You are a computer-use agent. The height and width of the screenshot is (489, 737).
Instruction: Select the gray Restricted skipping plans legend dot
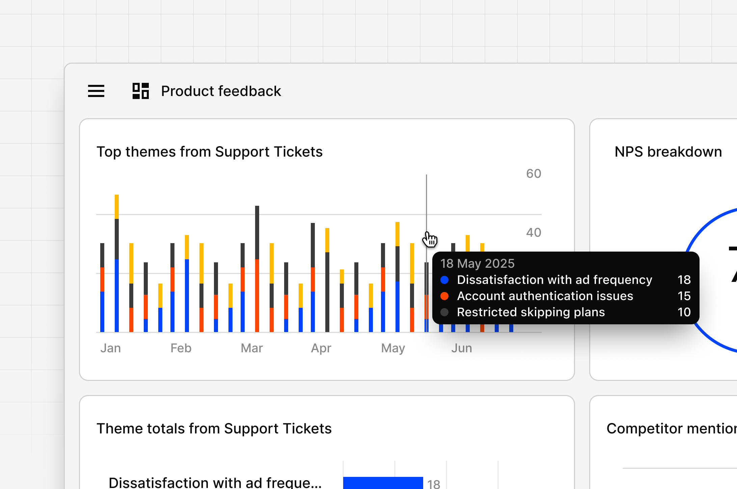coord(445,312)
